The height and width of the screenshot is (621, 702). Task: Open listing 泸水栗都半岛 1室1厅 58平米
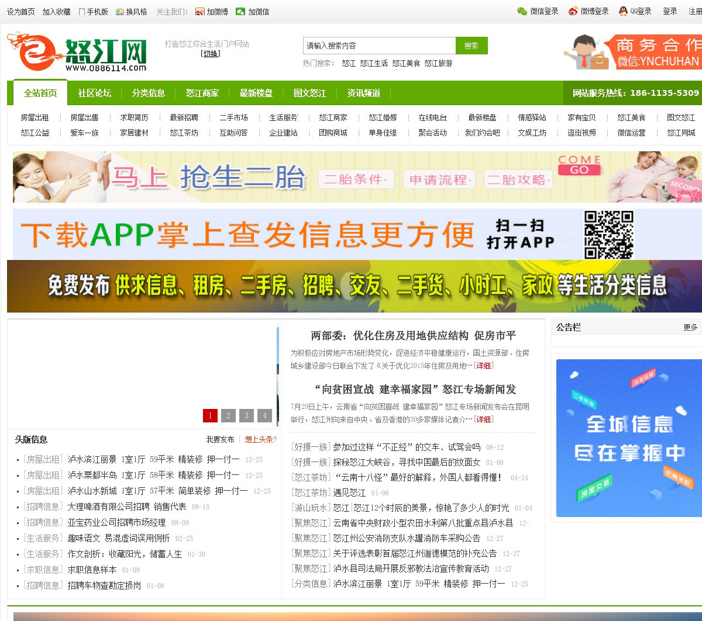(x=153, y=476)
